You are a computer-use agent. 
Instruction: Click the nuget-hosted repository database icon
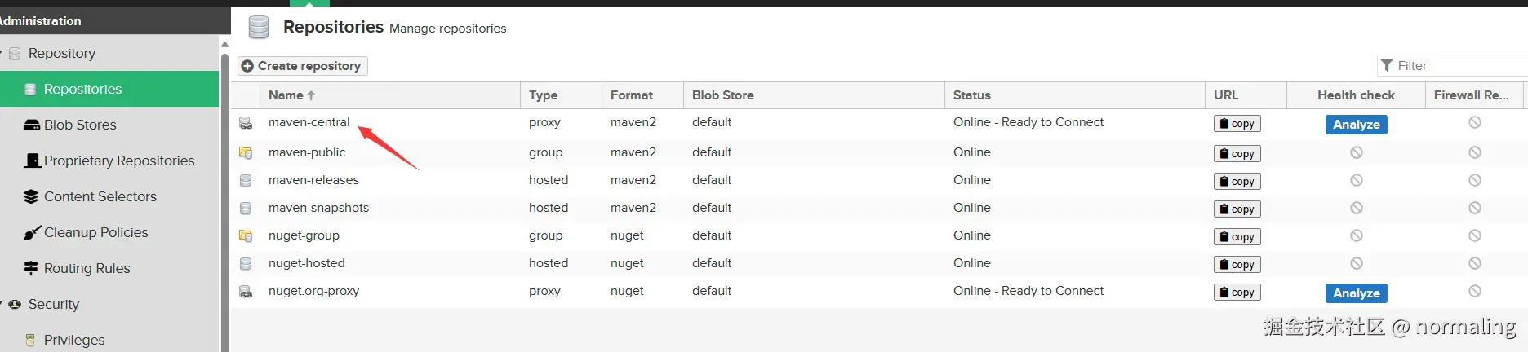pyautogui.click(x=245, y=263)
